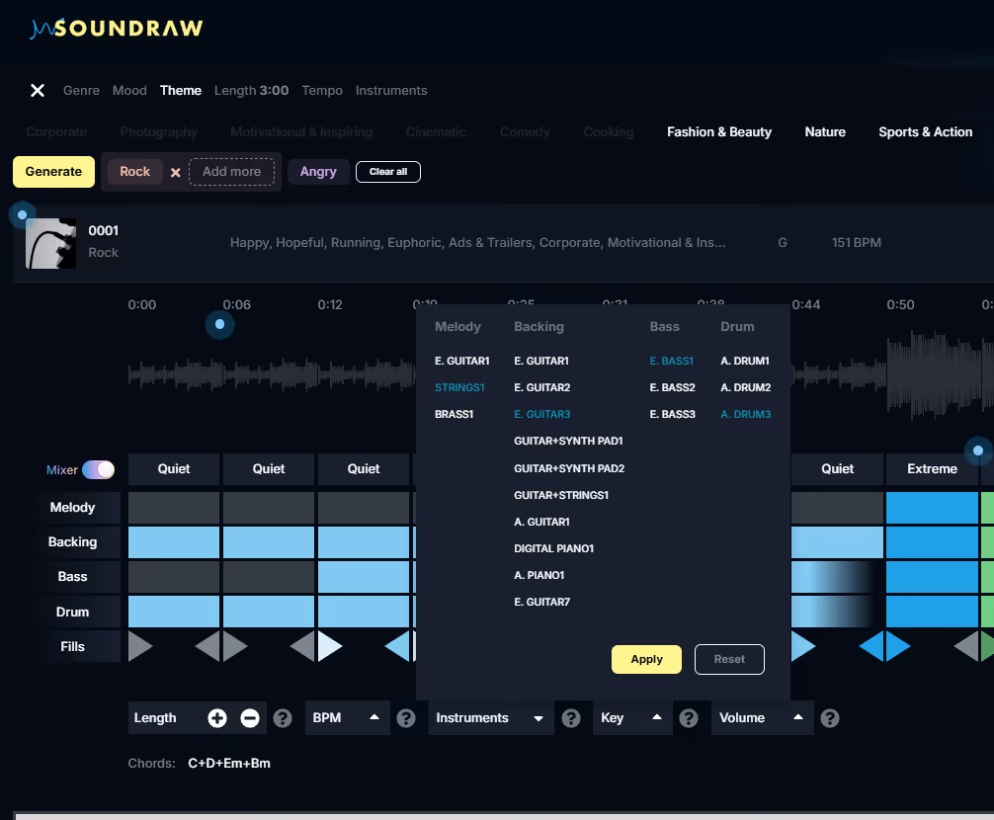Select A. DRUM2 drum instrument
The width and height of the screenshot is (994, 820).
(745, 388)
